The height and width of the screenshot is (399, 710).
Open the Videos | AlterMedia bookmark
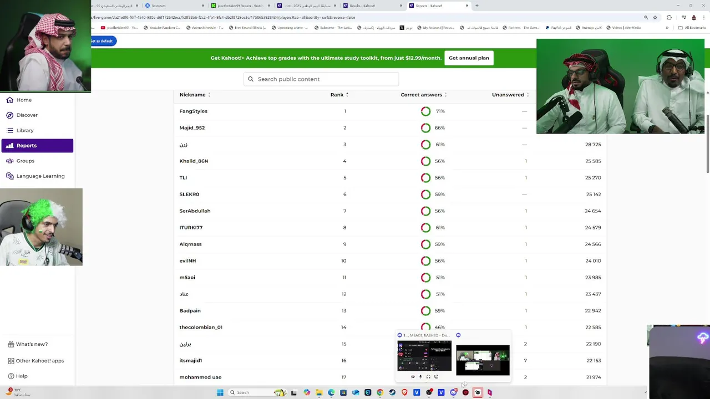click(x=623, y=28)
